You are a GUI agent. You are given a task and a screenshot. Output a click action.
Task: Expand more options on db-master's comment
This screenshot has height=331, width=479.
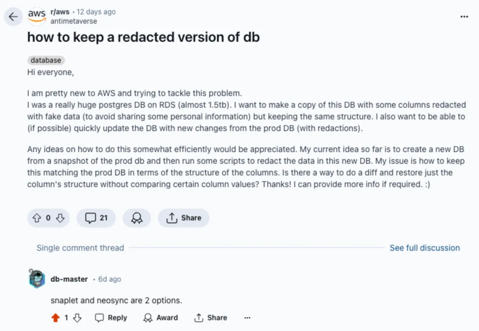(x=247, y=318)
